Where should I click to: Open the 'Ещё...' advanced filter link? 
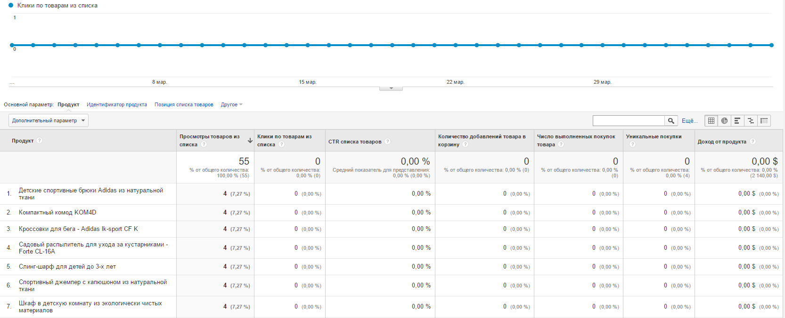coord(690,121)
